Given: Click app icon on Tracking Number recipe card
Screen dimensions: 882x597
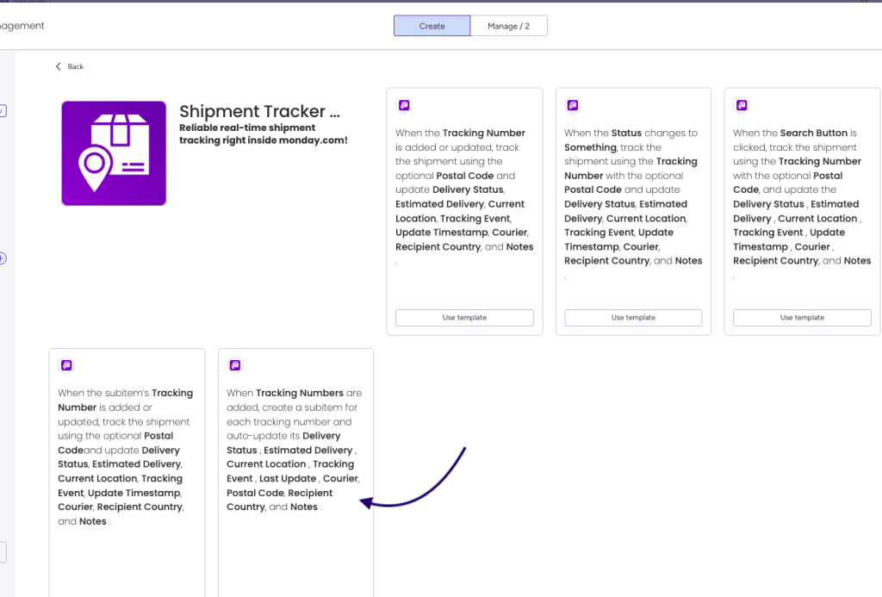Looking at the screenshot, I should [404, 105].
